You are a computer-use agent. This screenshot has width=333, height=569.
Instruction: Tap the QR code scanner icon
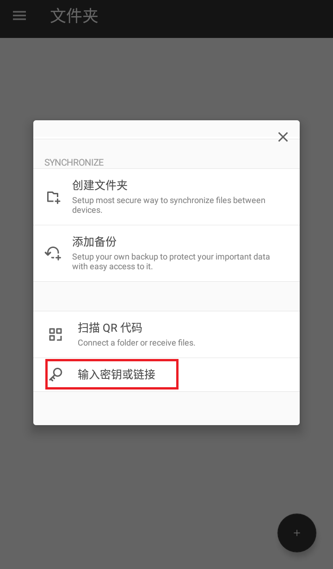pos(55,334)
